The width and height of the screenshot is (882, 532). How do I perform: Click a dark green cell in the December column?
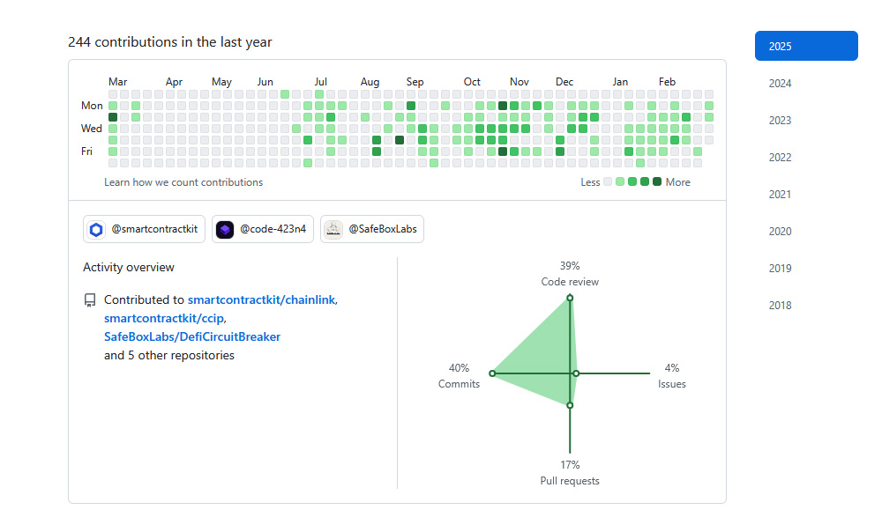tap(560, 151)
